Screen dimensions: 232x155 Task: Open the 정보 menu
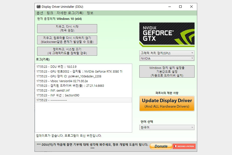[90, 13]
